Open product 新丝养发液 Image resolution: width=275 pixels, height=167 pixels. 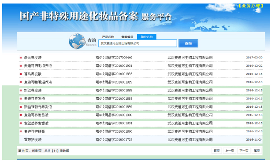click(x=33, y=91)
